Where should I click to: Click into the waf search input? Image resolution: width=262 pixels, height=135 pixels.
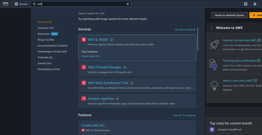tap(81, 4)
